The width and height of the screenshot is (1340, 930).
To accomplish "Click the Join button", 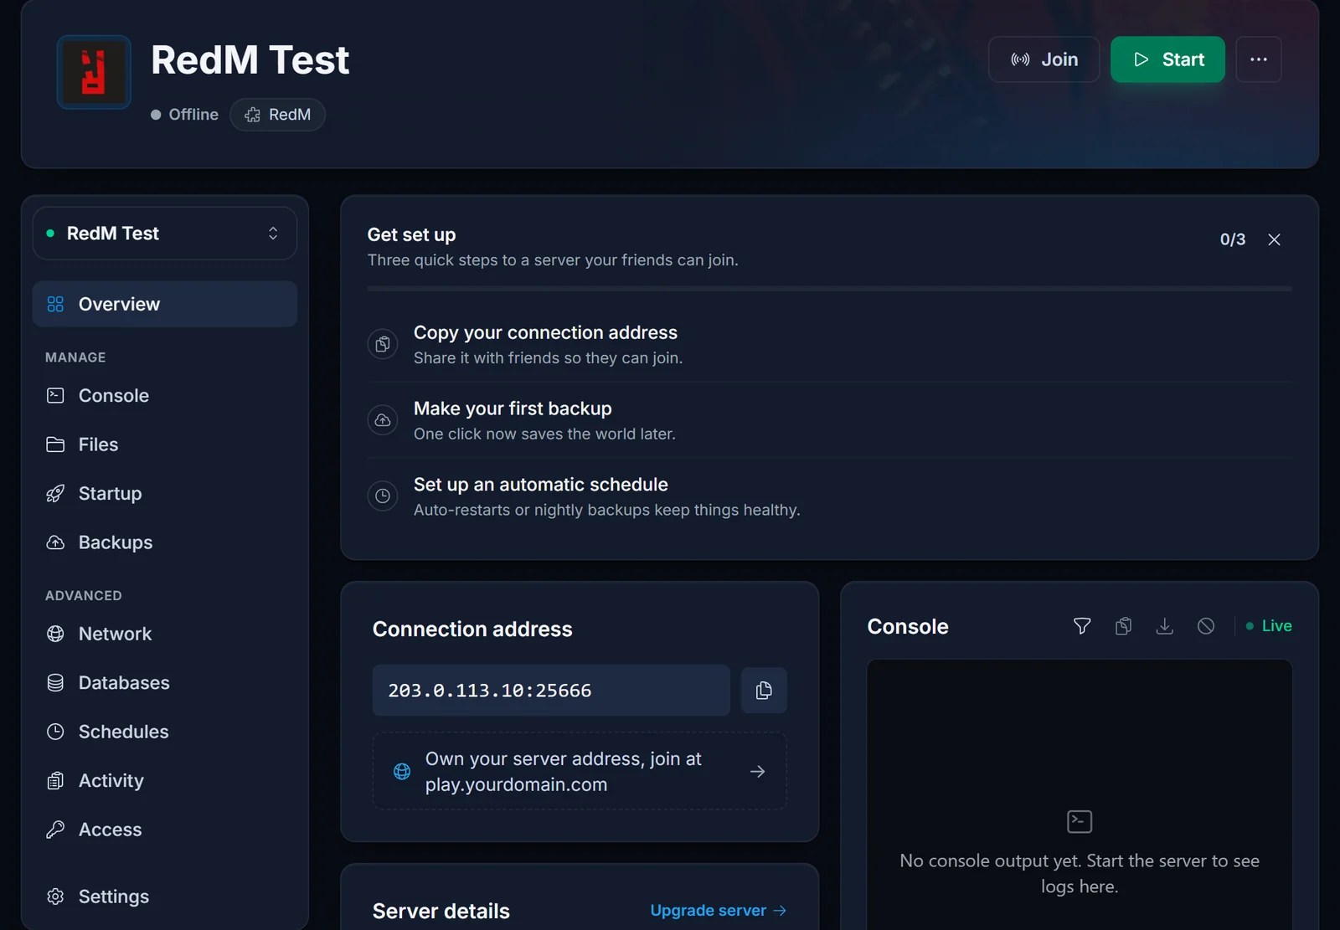I will [x=1044, y=59].
